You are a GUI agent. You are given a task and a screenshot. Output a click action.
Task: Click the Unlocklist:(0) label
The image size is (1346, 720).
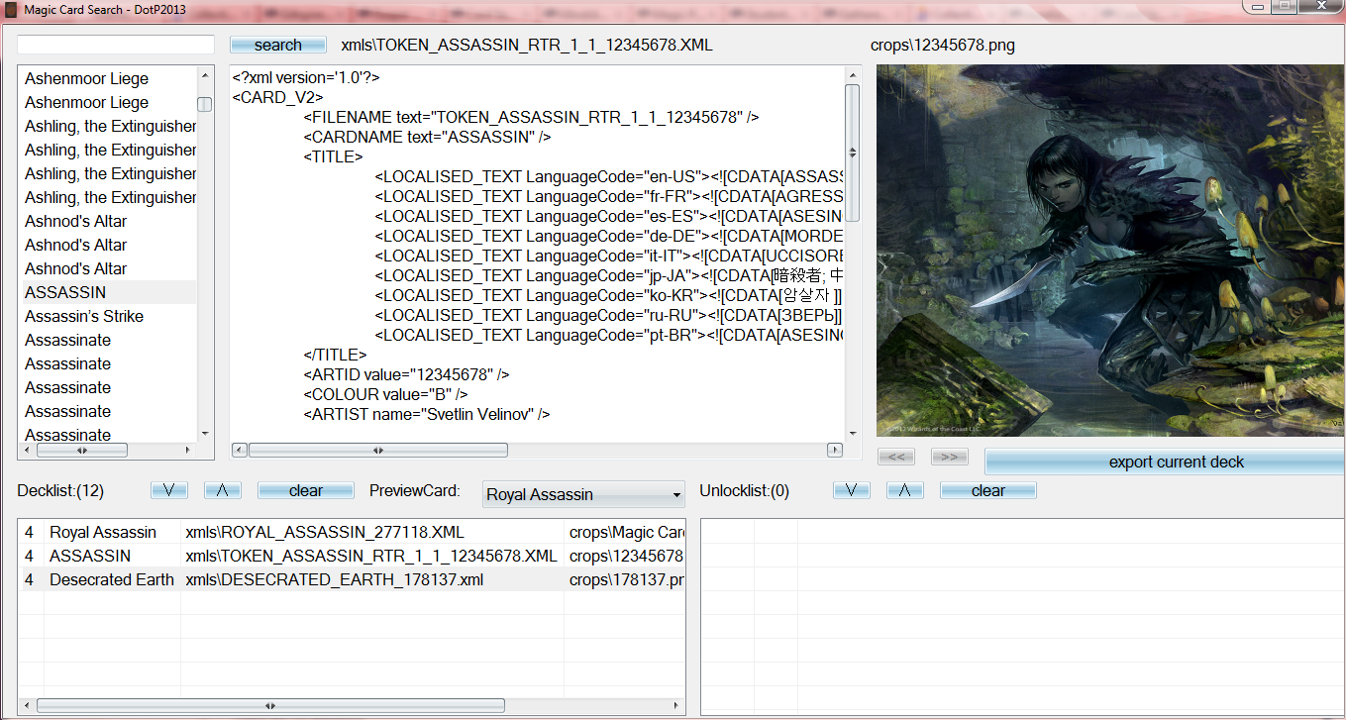pos(744,490)
